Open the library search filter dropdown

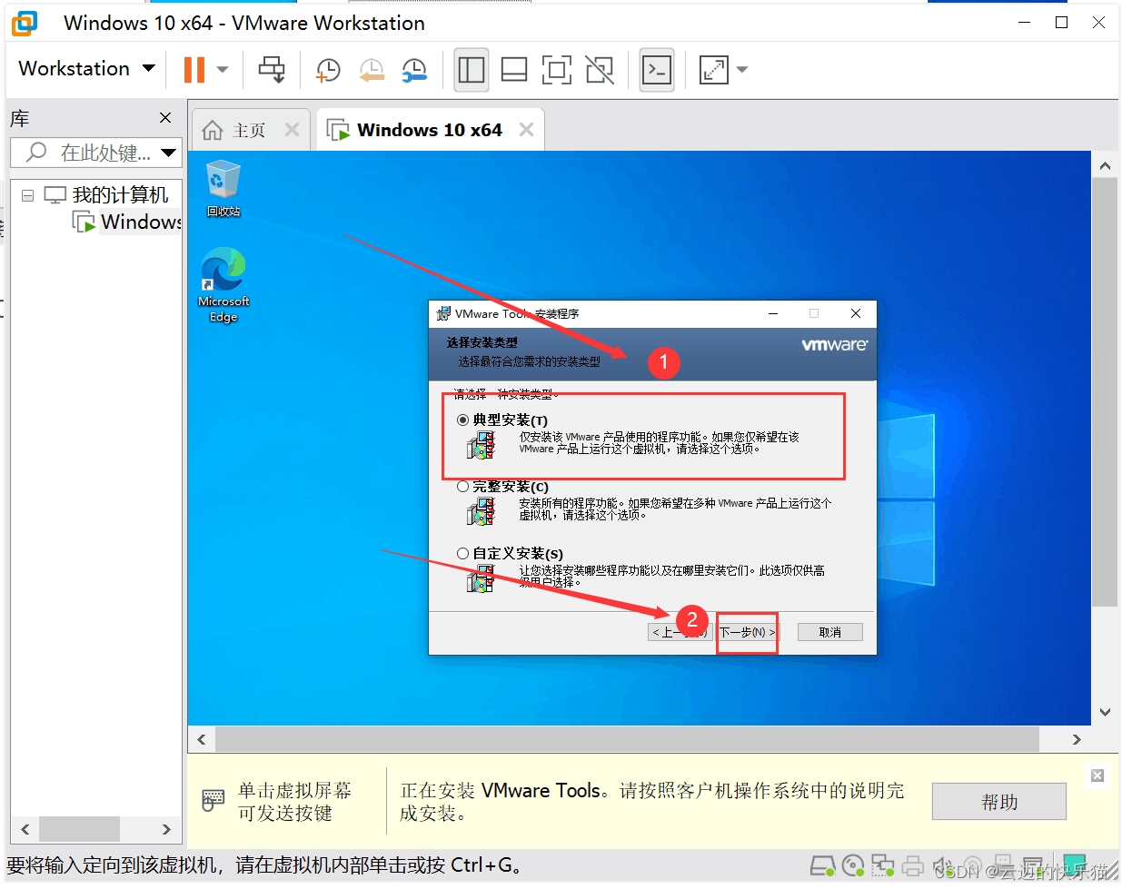(x=169, y=153)
